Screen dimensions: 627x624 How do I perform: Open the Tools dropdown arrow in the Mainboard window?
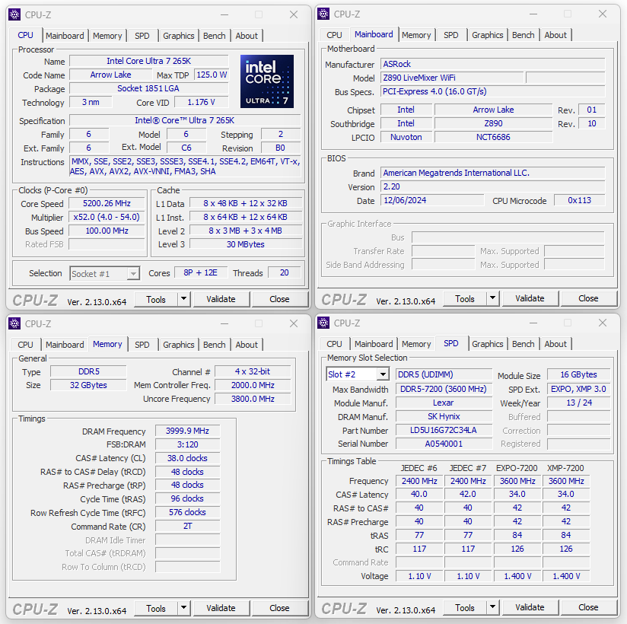(492, 298)
